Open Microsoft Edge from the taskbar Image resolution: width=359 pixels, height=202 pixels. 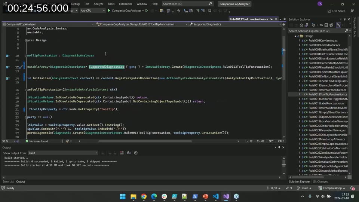coord(154,196)
